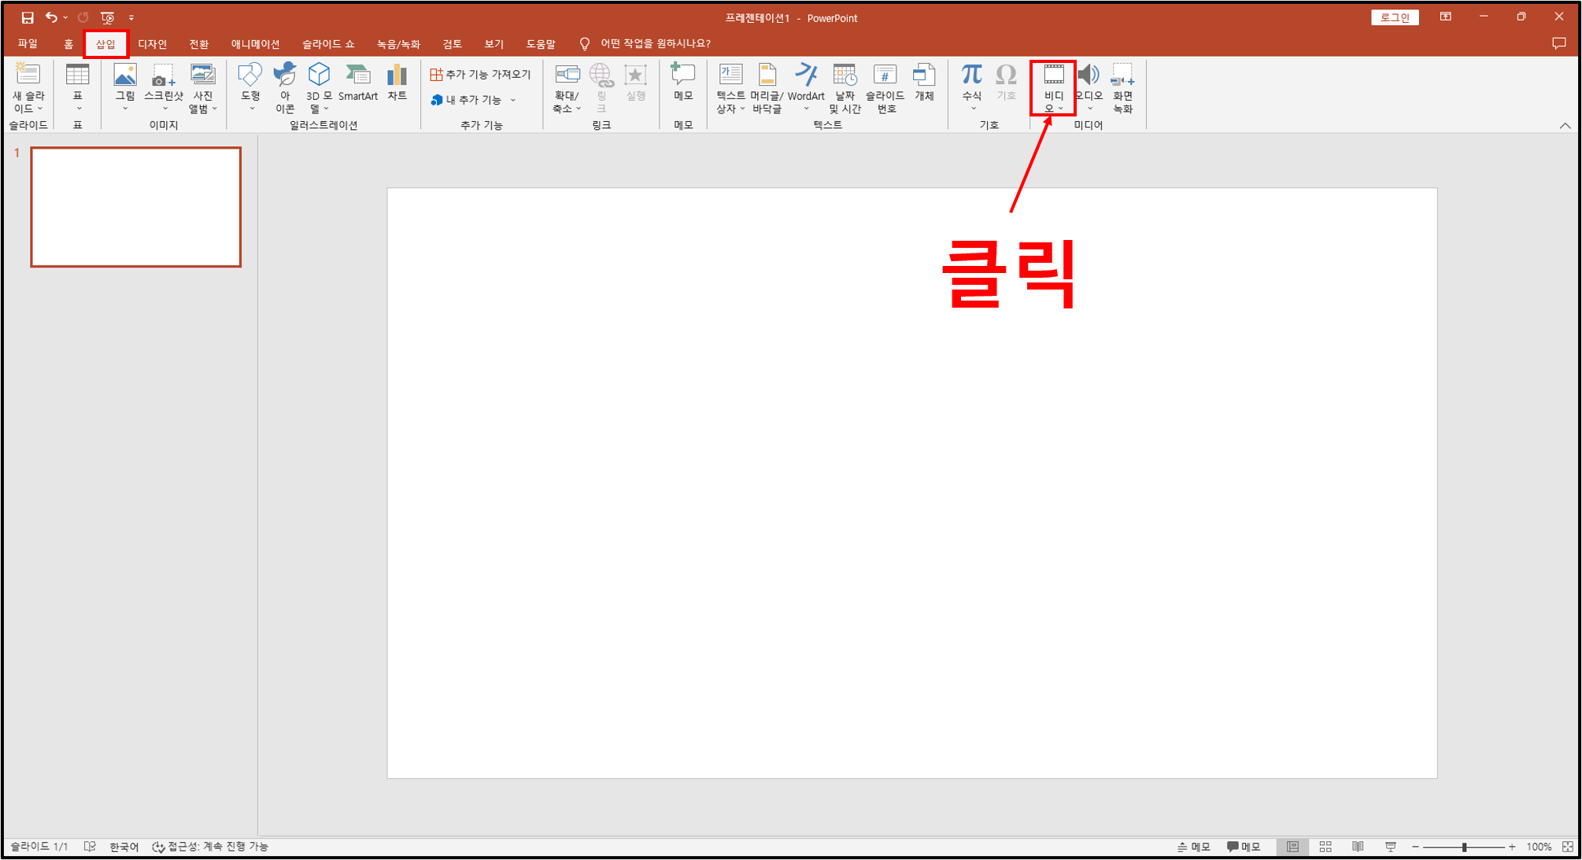Click the zoom slider in status bar
Image resolution: width=1582 pixels, height=860 pixels.
pos(1464,847)
